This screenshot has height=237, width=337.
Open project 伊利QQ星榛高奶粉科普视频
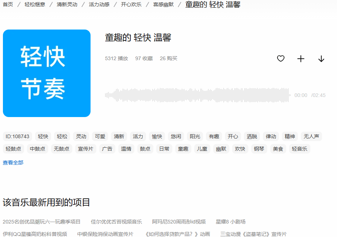(x=35, y=234)
